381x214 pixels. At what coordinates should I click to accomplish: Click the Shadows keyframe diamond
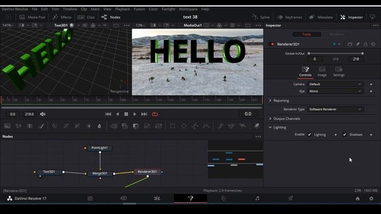371,135
